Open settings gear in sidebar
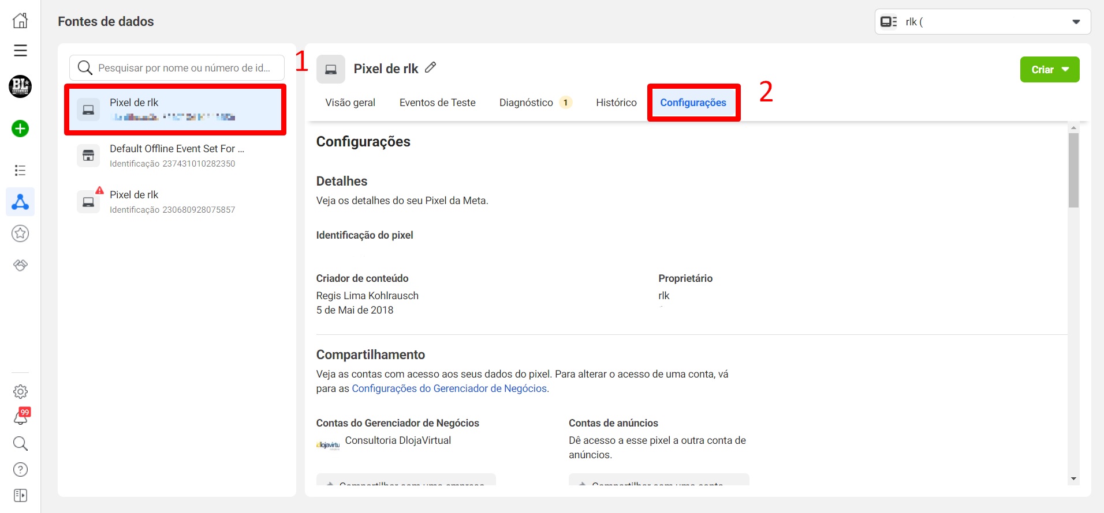Viewport: 1104px width, 513px height. point(20,392)
